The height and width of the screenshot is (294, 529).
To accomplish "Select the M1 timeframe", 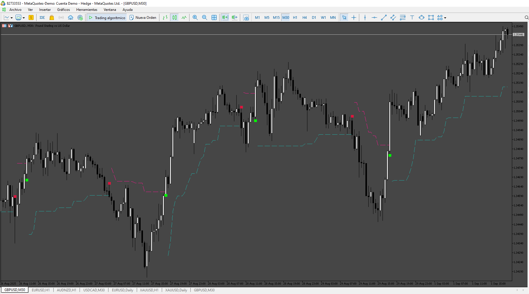I will (257, 18).
